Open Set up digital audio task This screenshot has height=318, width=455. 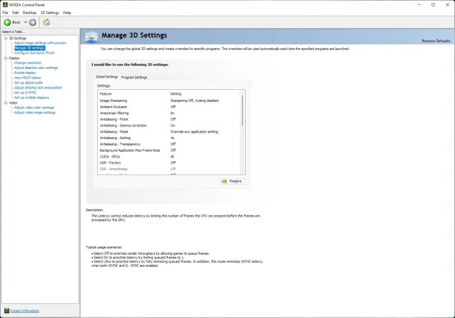pyautogui.click(x=28, y=83)
